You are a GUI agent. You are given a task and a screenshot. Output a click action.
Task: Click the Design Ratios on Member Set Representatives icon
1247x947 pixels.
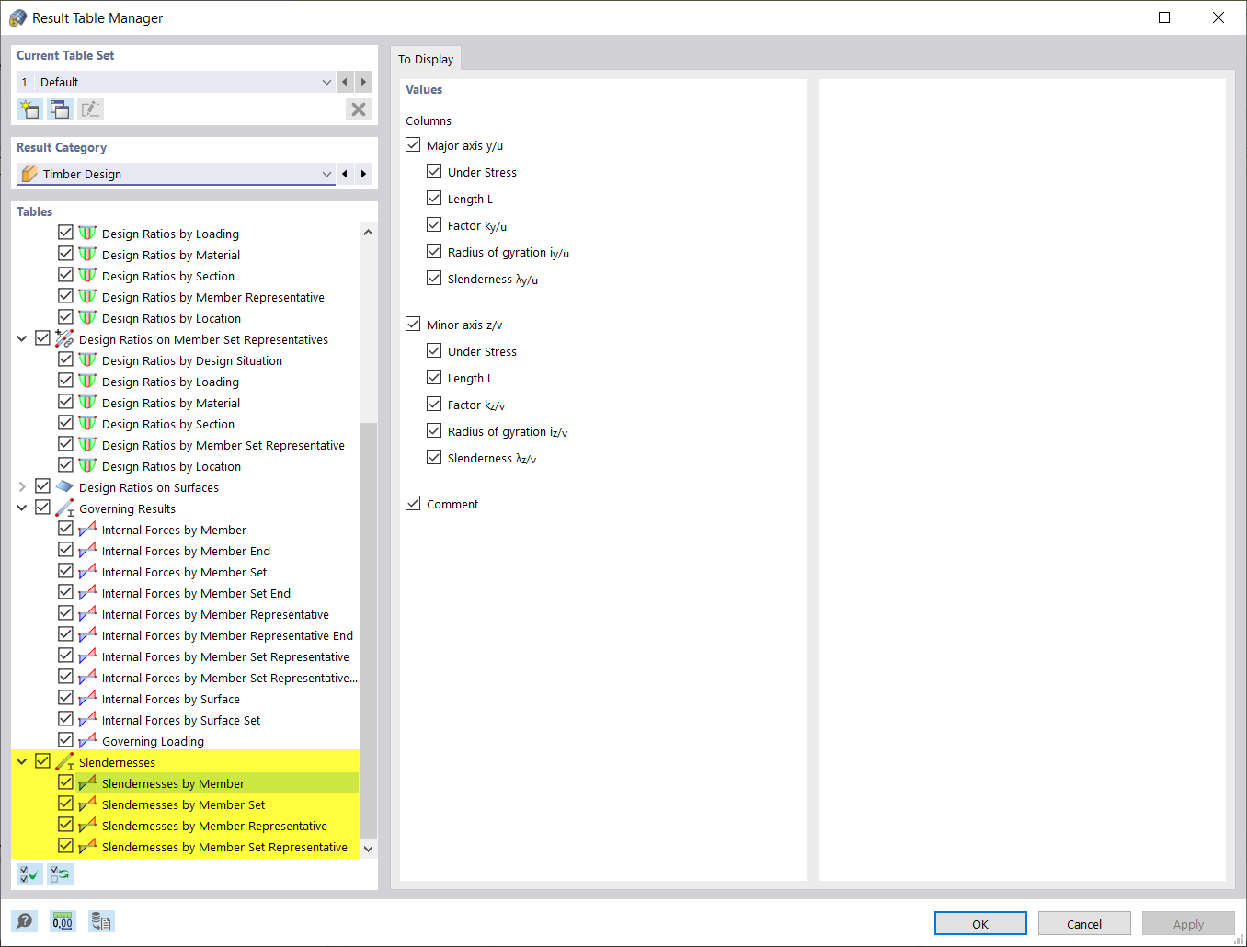pos(64,338)
